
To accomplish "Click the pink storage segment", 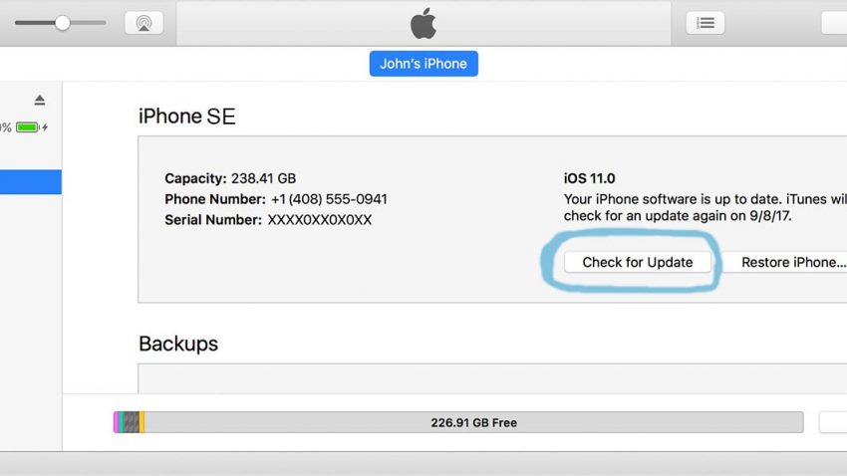I will click(x=116, y=422).
